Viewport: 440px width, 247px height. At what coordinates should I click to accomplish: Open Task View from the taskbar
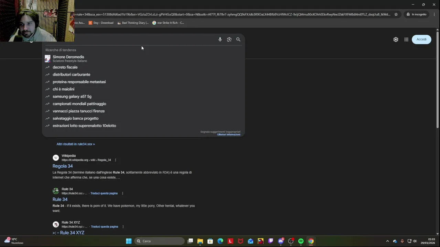pyautogui.click(x=190, y=241)
